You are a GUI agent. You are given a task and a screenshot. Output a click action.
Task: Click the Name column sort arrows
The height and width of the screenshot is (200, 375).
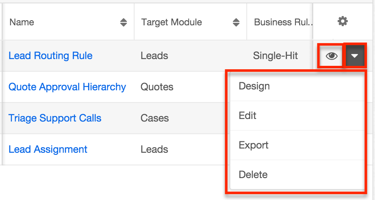coord(123,22)
